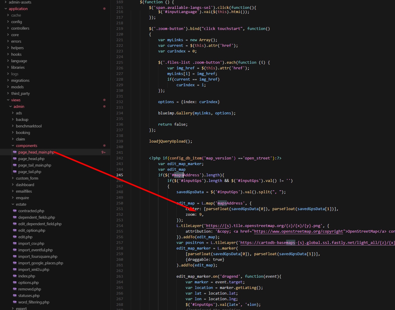Screen dimensions: 395x310
Task: Click the file icon for options.php
Action: click(x=15, y=283)
